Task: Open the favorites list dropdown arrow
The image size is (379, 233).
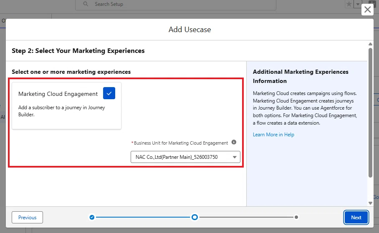Action: point(358,4)
